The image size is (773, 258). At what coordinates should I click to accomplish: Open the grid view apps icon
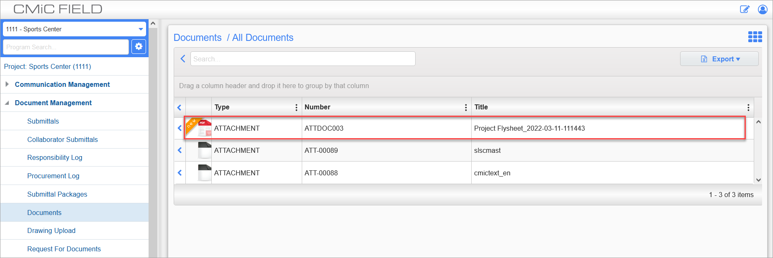pyautogui.click(x=755, y=37)
